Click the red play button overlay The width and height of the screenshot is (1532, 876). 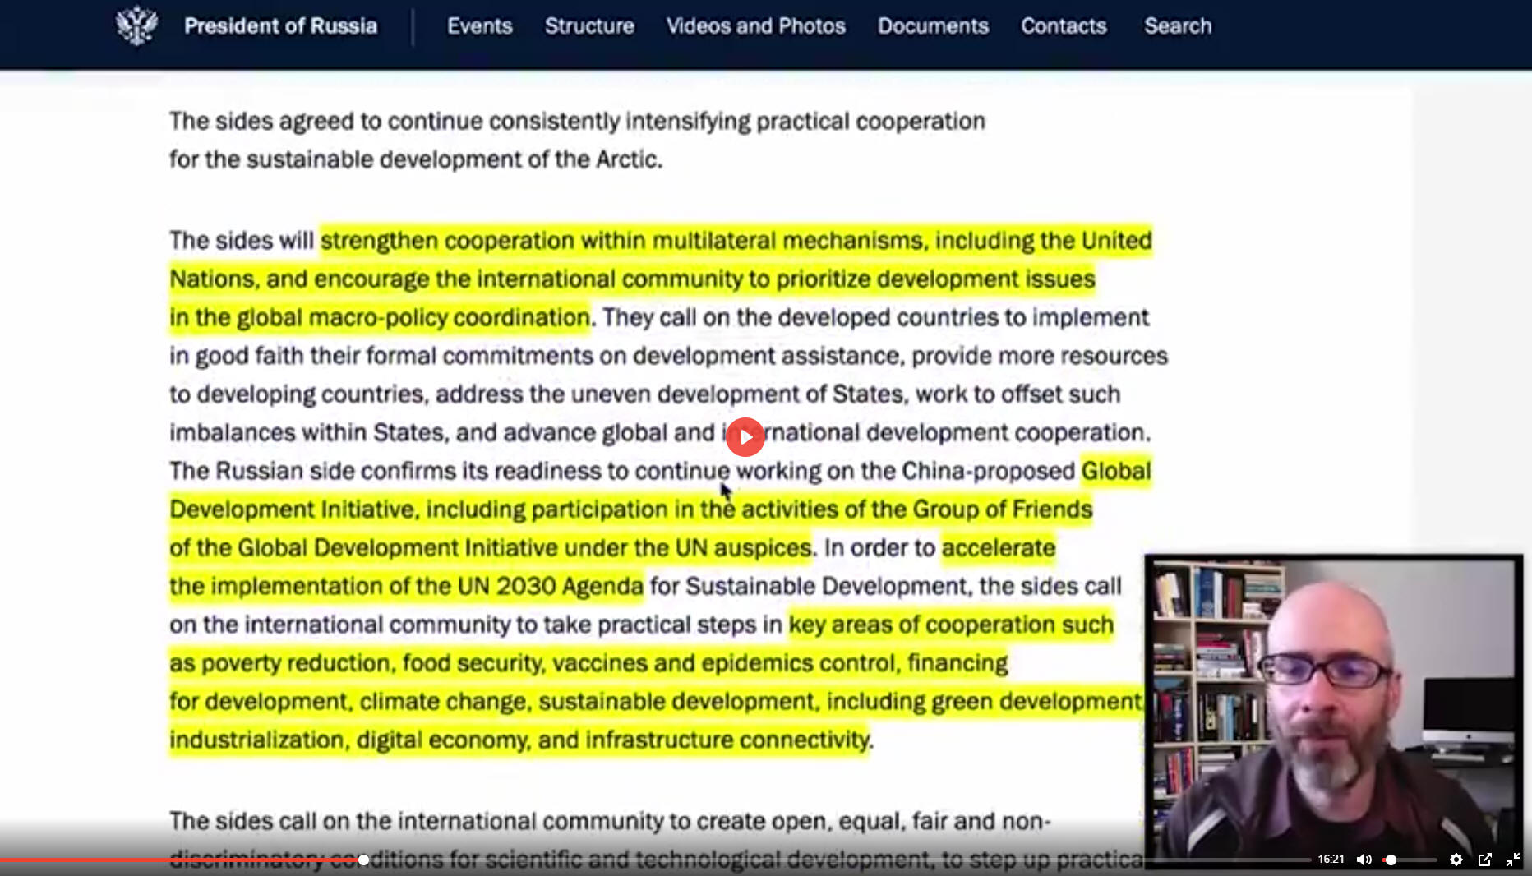(x=745, y=437)
